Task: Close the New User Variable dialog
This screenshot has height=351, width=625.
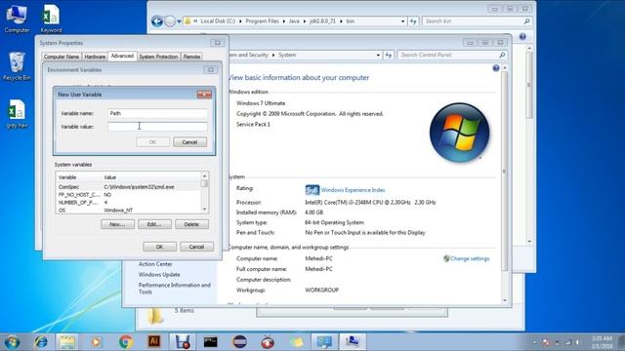Action: pyautogui.click(x=204, y=95)
